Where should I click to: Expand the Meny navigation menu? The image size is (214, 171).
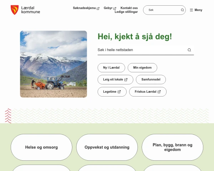coord(196,10)
